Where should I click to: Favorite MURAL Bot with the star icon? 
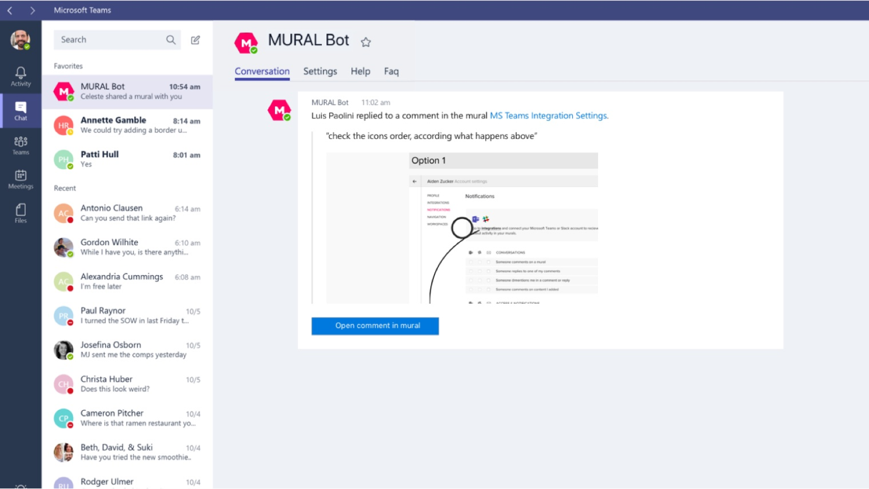(x=366, y=41)
